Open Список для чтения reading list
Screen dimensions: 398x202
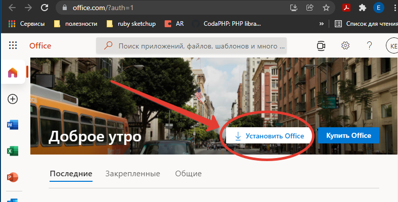366,24
